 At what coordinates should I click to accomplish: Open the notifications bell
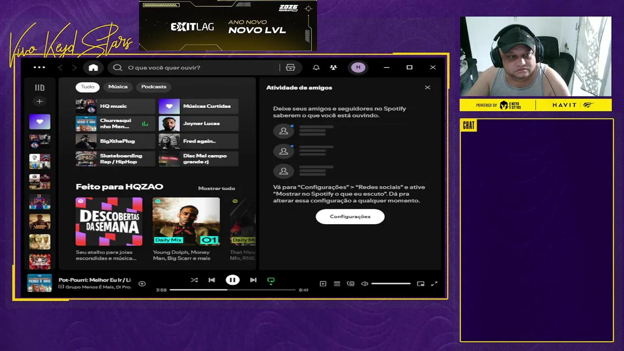316,68
